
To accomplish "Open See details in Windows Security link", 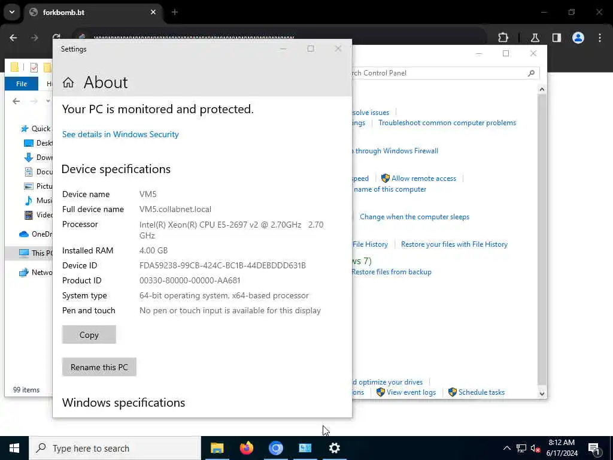I will click(120, 134).
